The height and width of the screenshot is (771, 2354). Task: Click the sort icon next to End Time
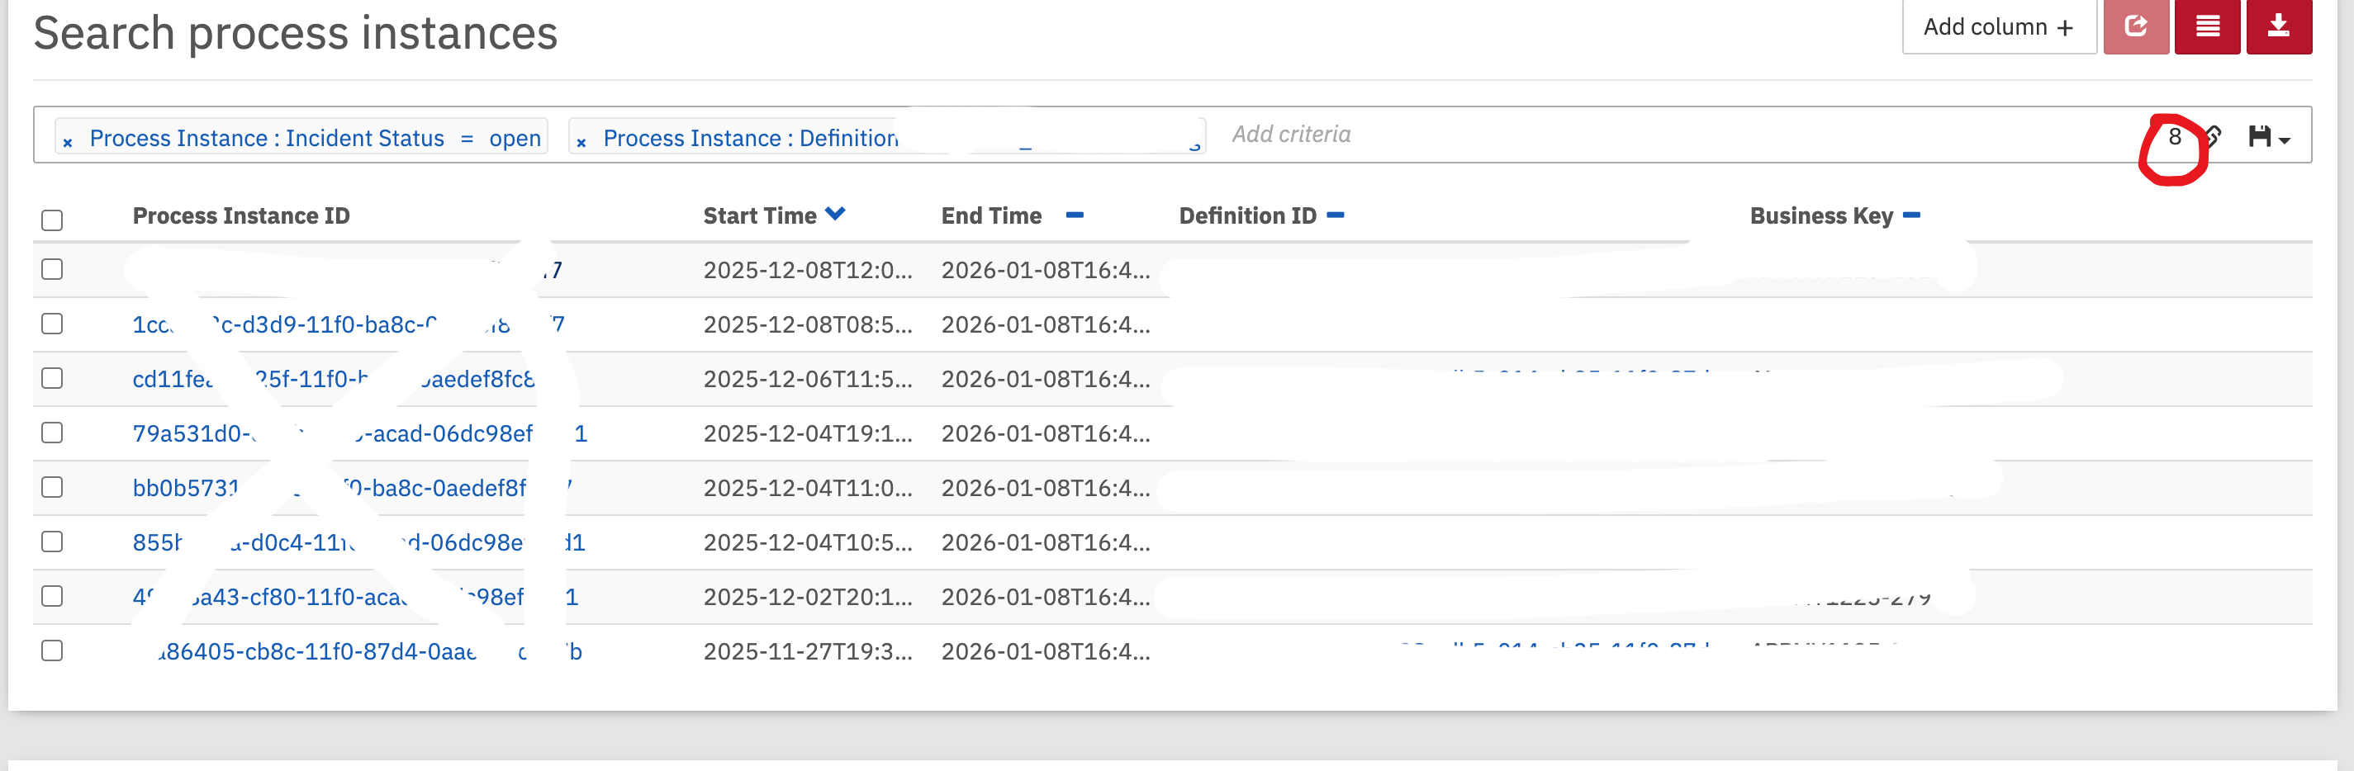(x=1075, y=215)
